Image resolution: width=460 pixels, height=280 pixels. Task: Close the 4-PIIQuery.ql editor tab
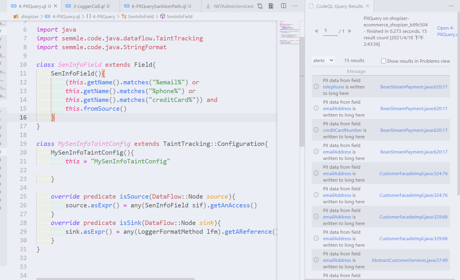55,6
